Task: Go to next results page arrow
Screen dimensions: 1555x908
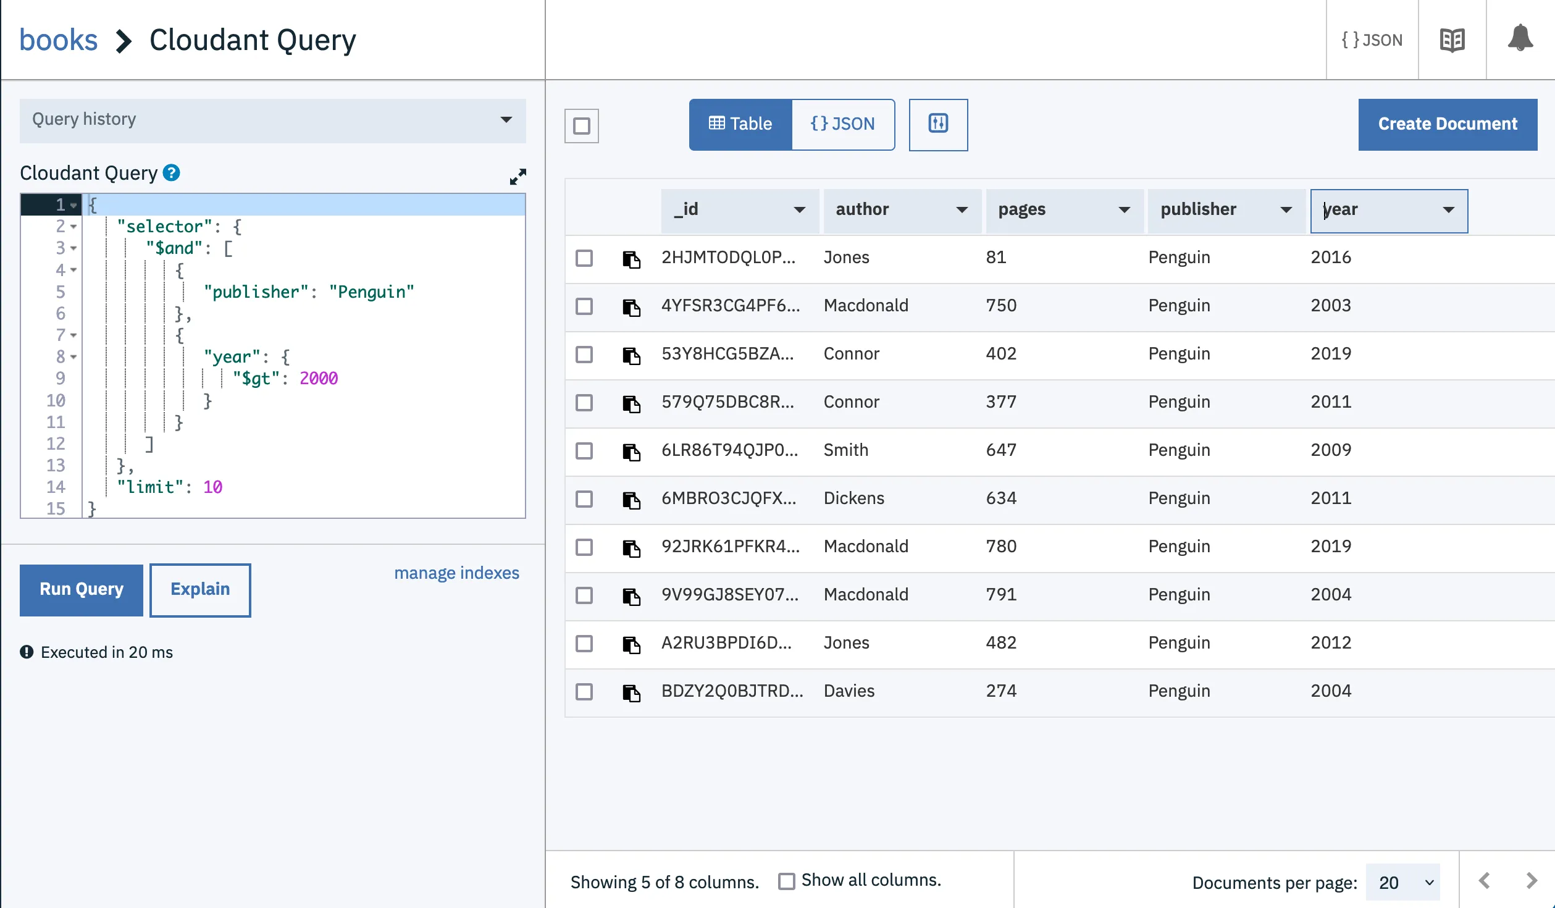Action: (1532, 881)
